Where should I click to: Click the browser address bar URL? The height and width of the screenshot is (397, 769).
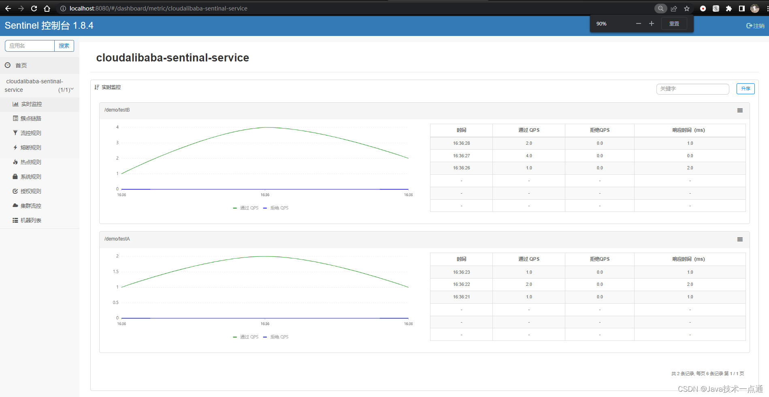(x=158, y=8)
